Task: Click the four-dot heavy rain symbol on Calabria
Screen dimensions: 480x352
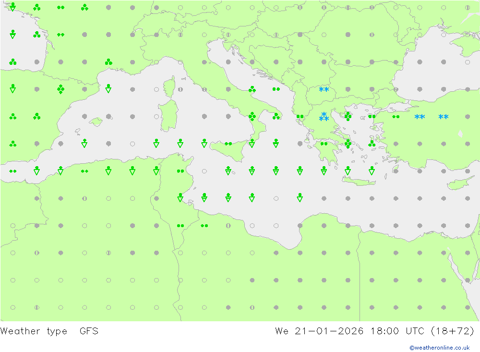Action: tap(252, 116)
